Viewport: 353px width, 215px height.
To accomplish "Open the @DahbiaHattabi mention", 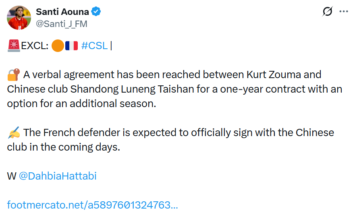I will tap(58, 176).
